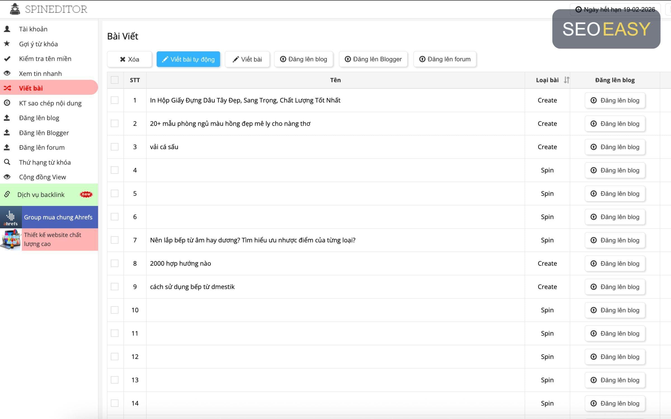Viewport: 671px width, 419px height.
Task: Click the shuffle icon beside Viết bài
Action: click(x=7, y=88)
